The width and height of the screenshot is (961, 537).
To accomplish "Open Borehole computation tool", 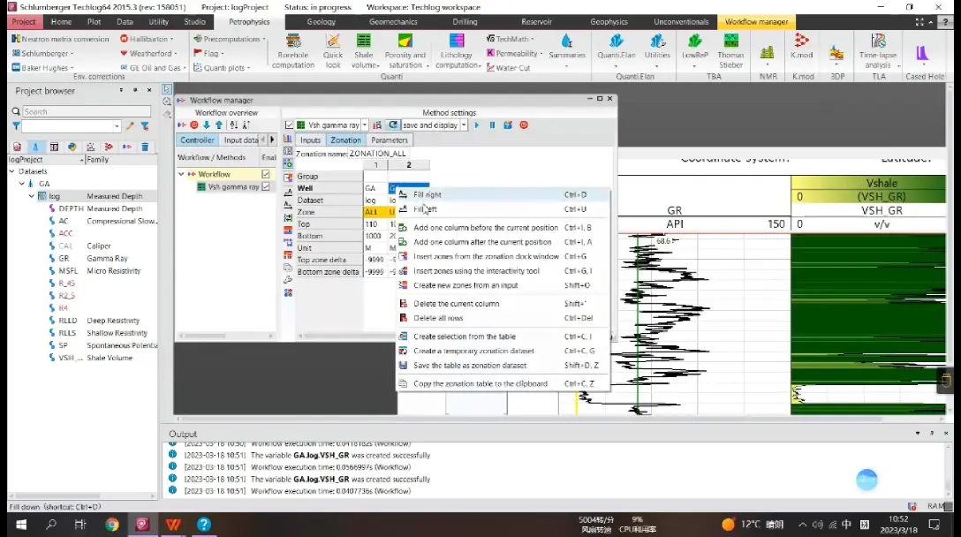I will (x=293, y=51).
